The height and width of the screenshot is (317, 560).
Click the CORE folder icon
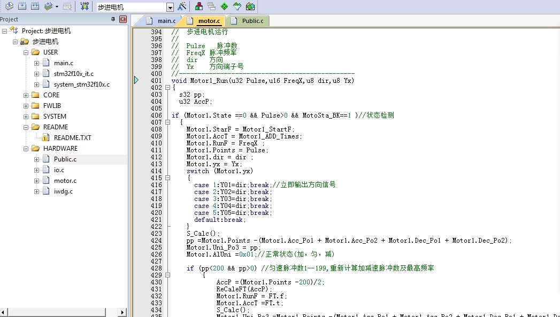(x=35, y=95)
